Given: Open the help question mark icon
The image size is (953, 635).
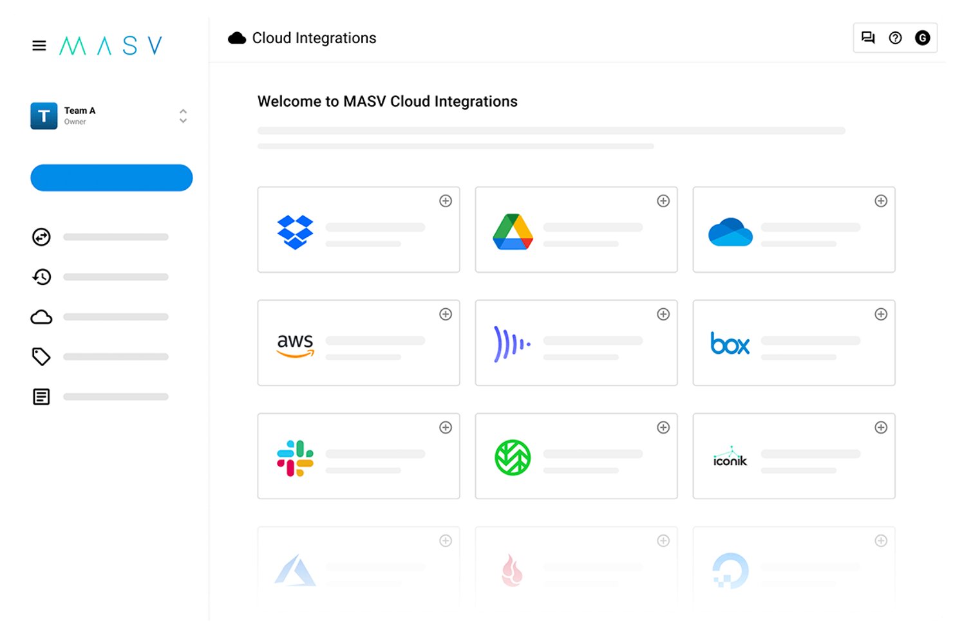Looking at the screenshot, I should coord(895,38).
